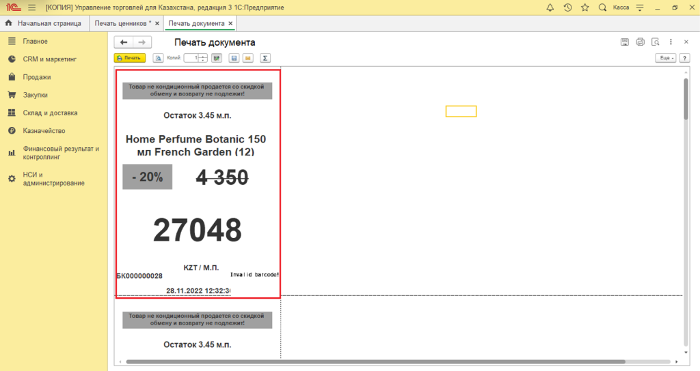Go back with left arrow button
Image resolution: width=700 pixels, height=371 pixels.
click(x=124, y=42)
